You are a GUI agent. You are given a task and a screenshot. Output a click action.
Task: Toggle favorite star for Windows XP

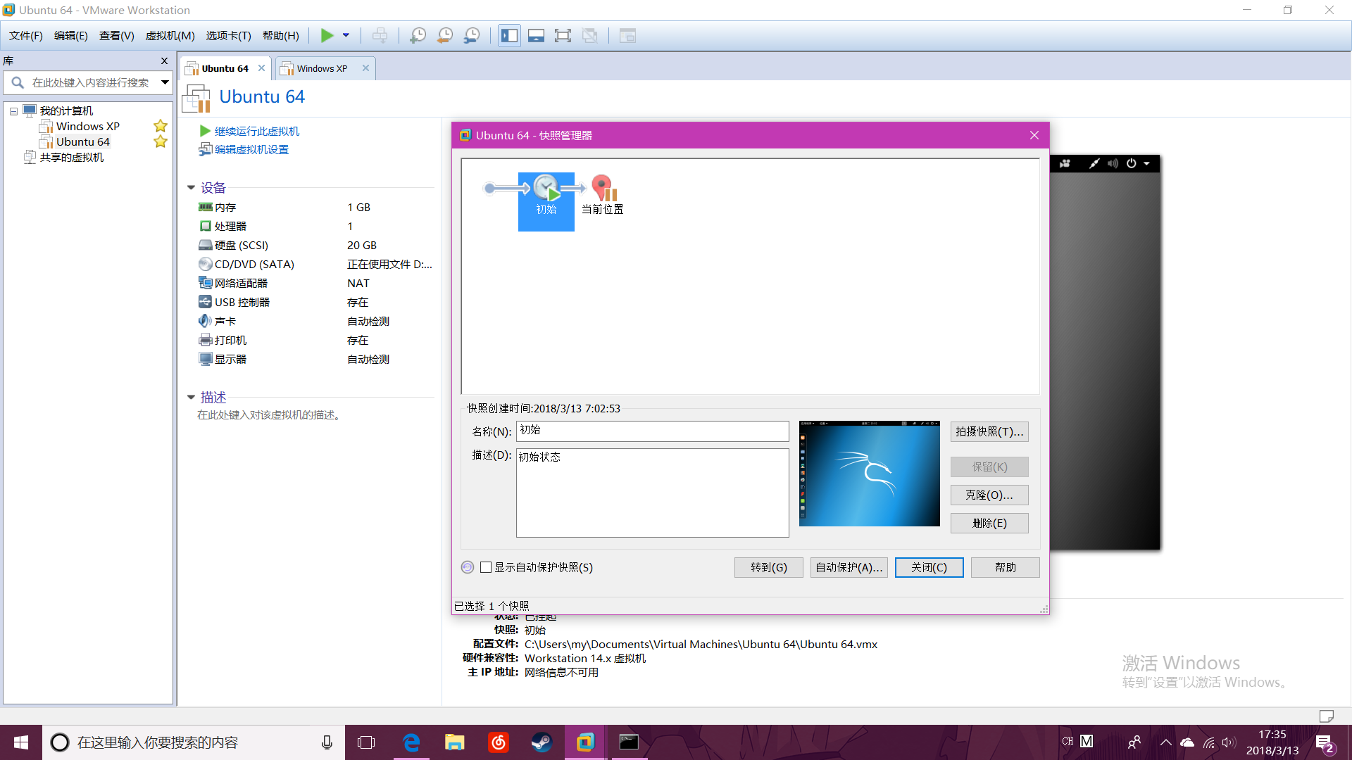coord(161,126)
